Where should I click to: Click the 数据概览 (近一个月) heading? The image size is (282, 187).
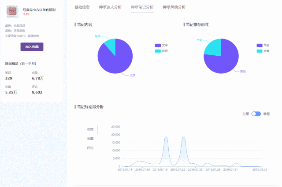[x=21, y=64]
